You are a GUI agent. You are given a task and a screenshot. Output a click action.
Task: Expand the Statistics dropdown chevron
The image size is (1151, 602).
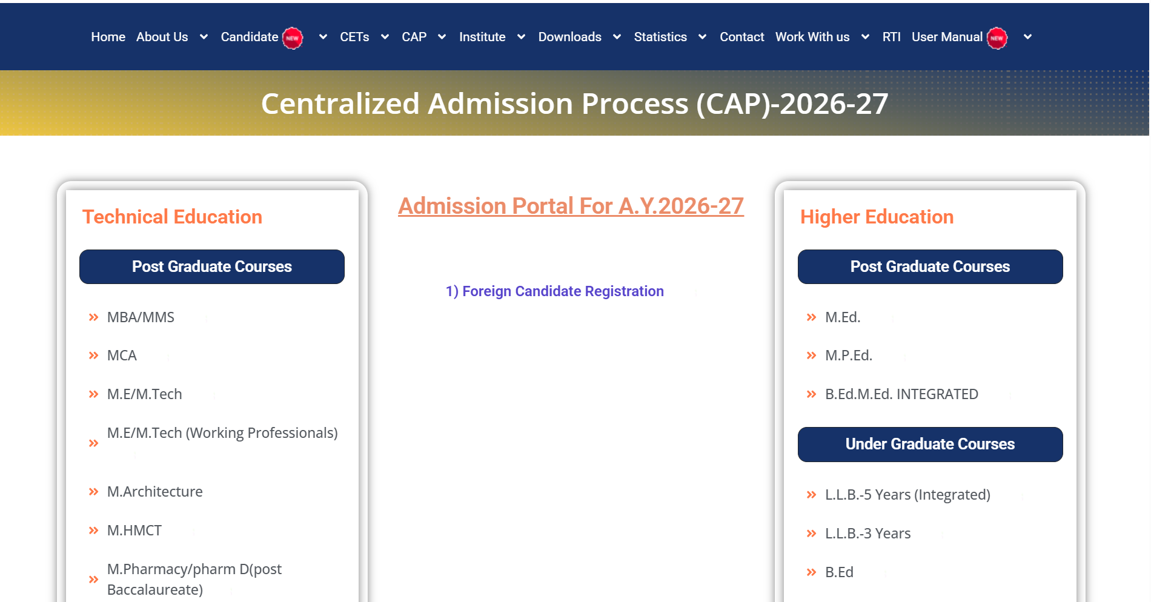point(703,37)
